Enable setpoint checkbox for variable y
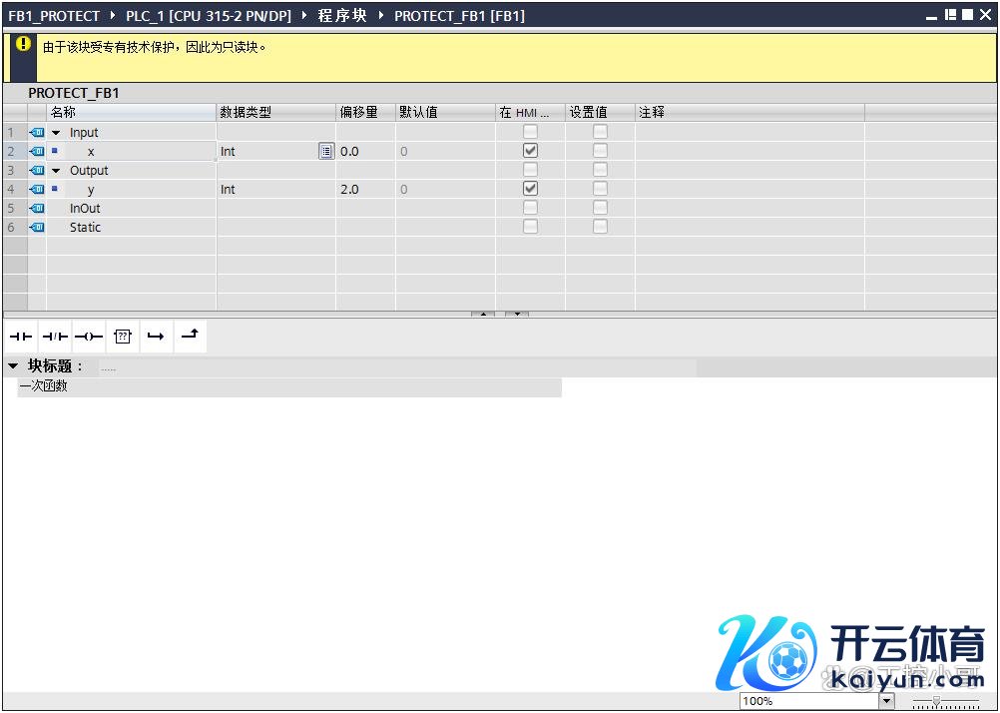The height and width of the screenshot is (713, 1000). [600, 189]
